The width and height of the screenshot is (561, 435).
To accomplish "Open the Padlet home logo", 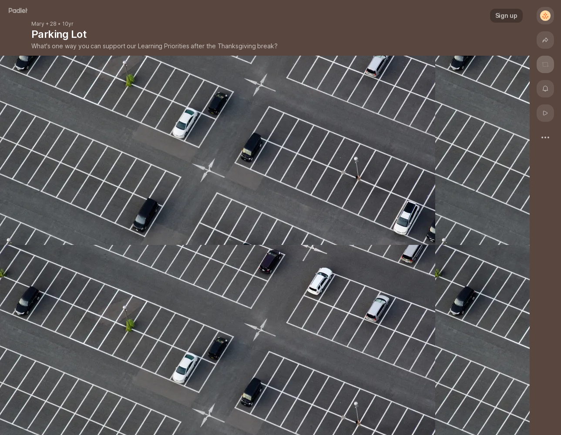I will tap(18, 10).
